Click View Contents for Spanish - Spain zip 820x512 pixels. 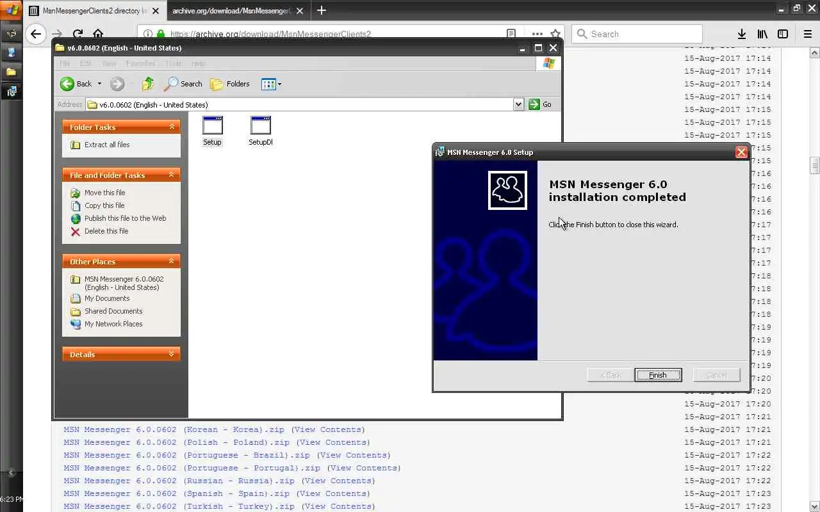[x=332, y=493]
